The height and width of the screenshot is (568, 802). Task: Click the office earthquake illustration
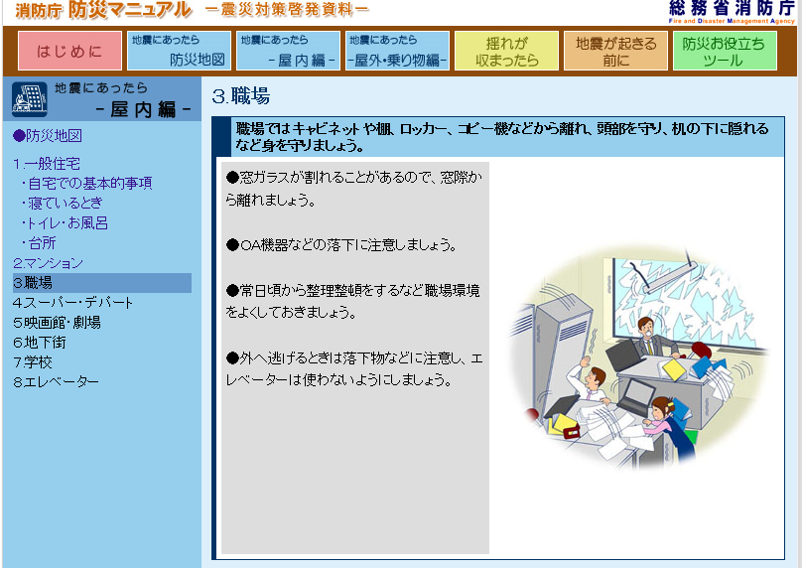pyautogui.click(x=639, y=358)
